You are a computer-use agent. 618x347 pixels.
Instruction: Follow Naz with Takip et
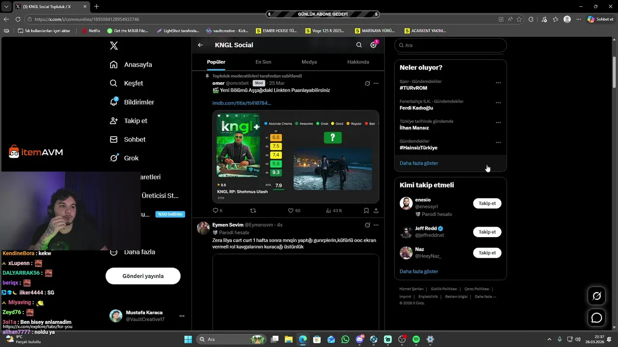click(487, 253)
